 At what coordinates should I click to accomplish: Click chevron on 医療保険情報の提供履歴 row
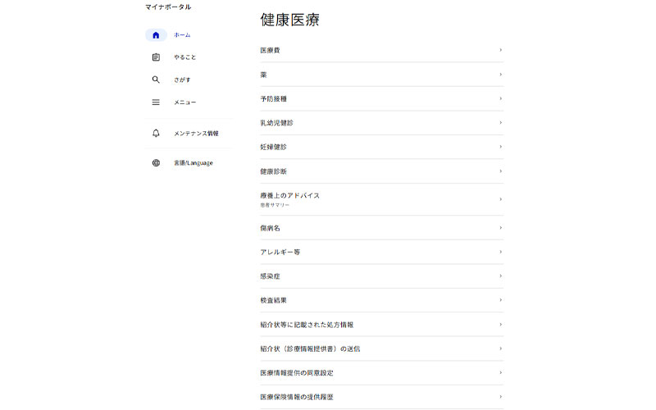pos(500,397)
